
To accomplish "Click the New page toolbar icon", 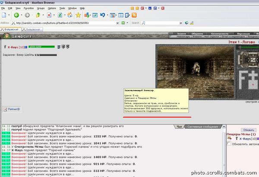I will click(x=4, y=15).
